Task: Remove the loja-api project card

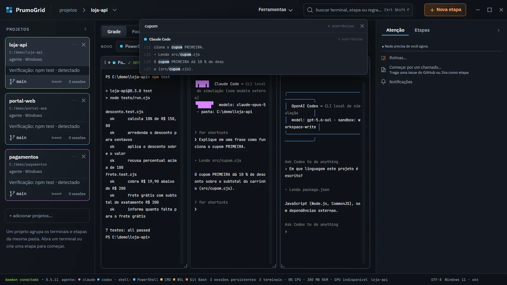Action: pos(84,45)
